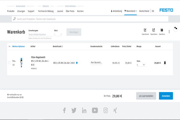Open the YouTube footer icon

point(95,110)
